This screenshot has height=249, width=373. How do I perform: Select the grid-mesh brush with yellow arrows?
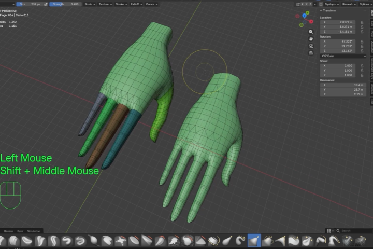click(347, 241)
